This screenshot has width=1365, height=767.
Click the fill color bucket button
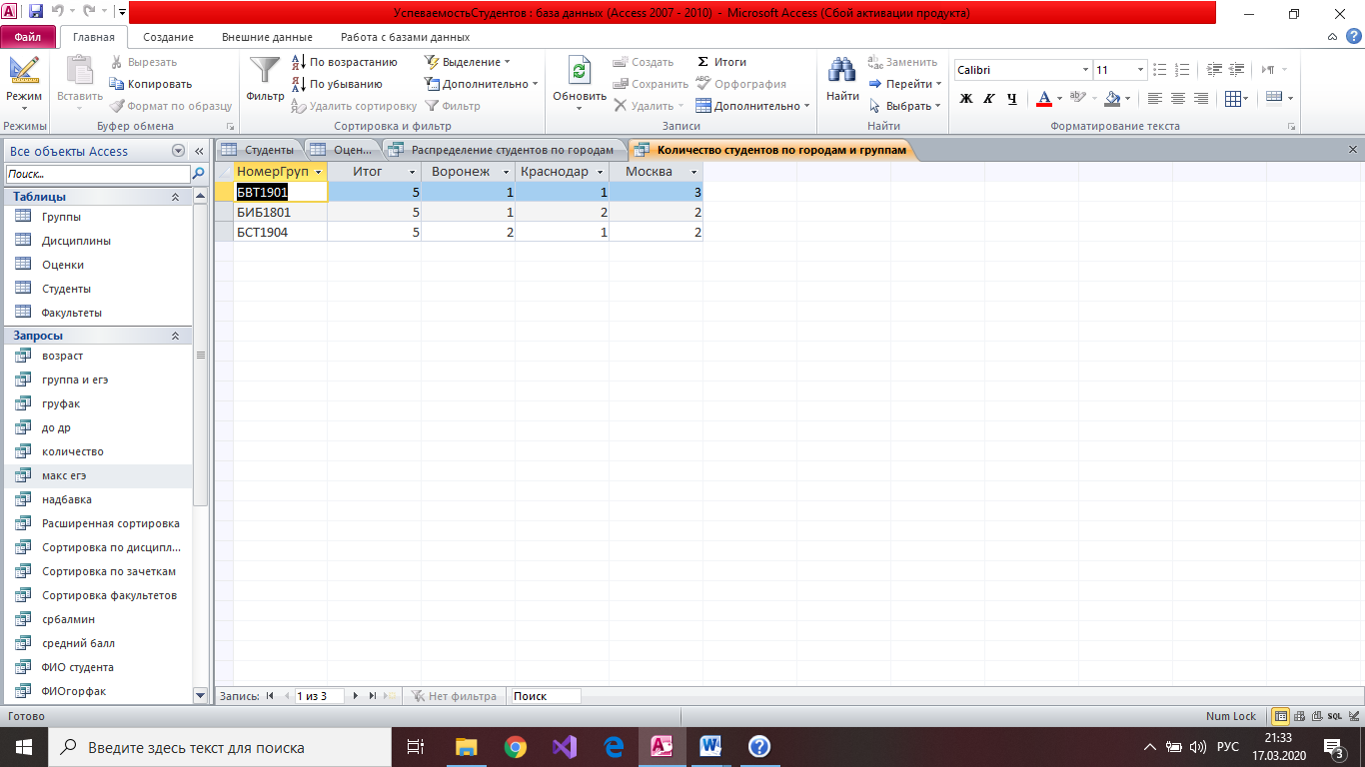pyautogui.click(x=1112, y=99)
